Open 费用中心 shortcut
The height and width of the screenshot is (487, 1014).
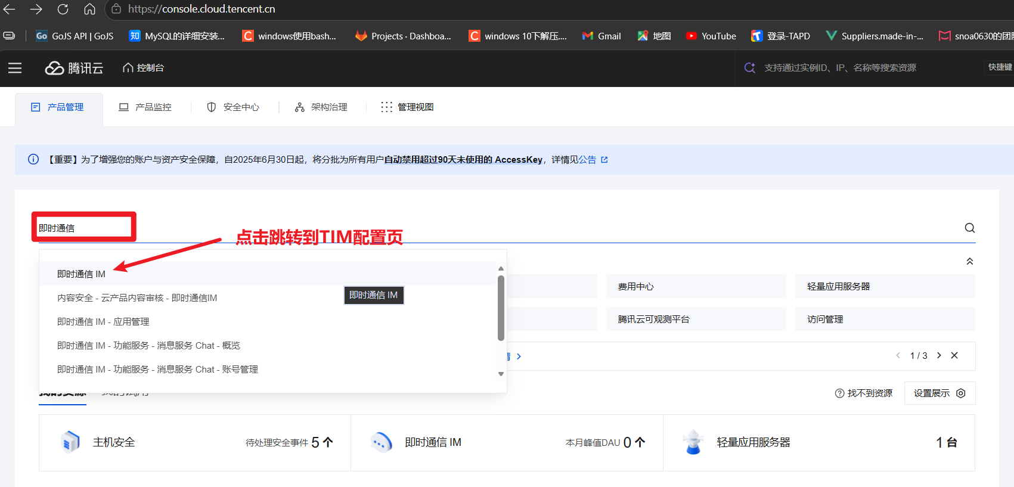coord(696,286)
